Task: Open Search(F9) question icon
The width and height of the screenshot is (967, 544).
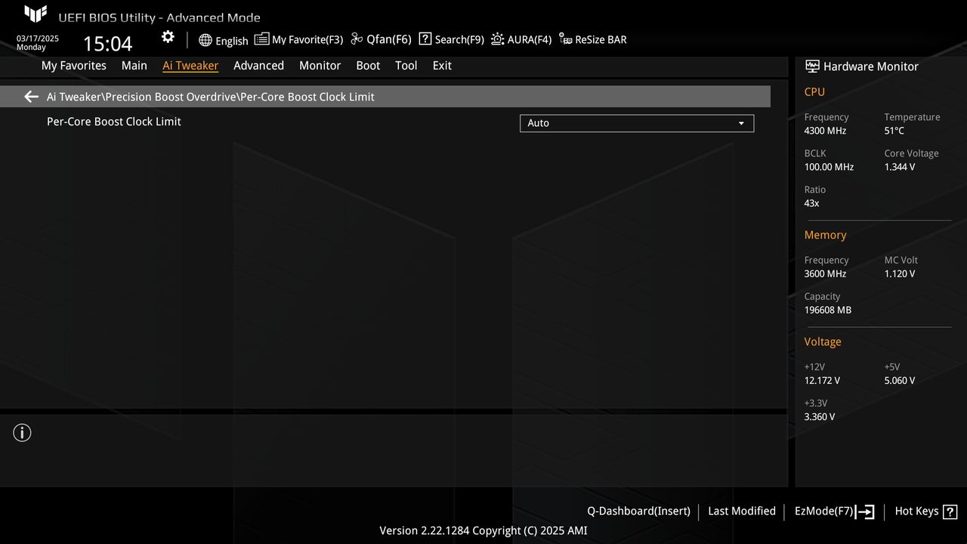Action: 425,39
